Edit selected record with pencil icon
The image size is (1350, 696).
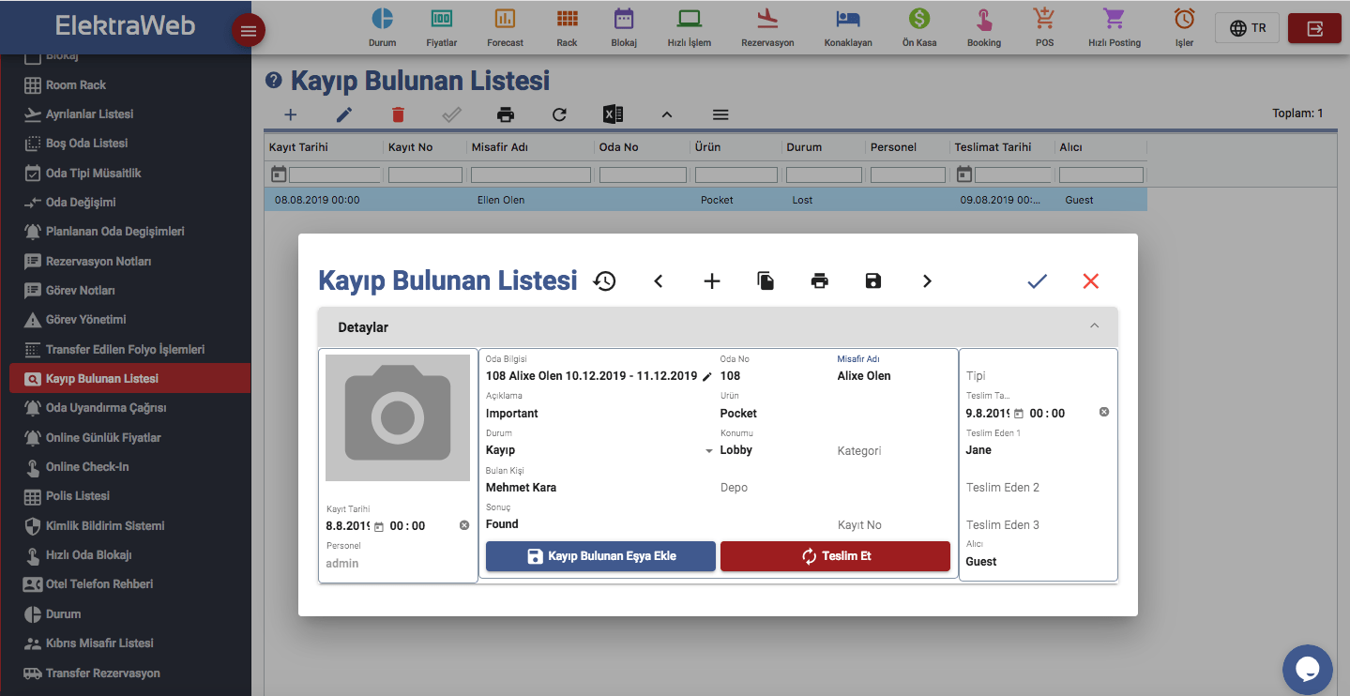click(344, 114)
